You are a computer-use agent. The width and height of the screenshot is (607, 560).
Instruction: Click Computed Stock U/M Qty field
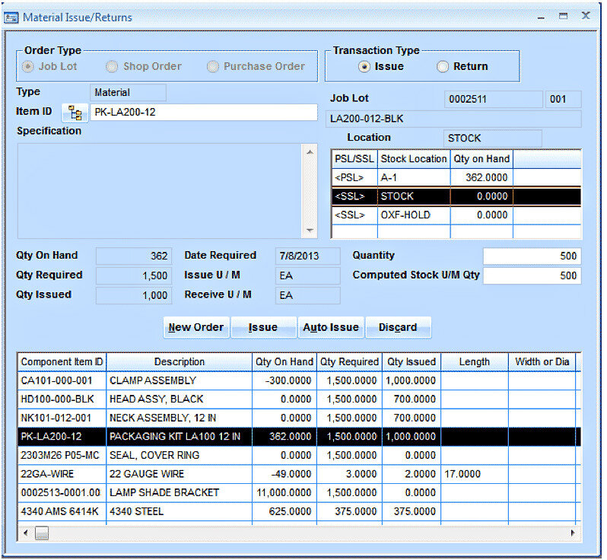tap(531, 275)
